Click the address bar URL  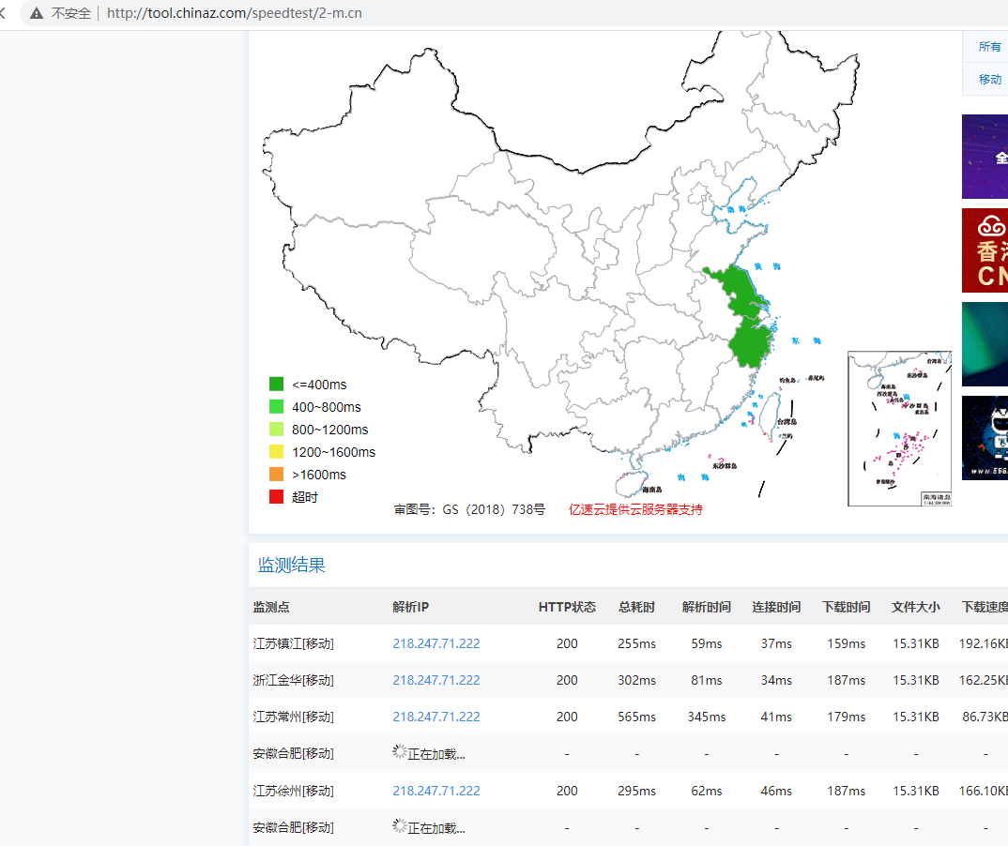tap(234, 13)
